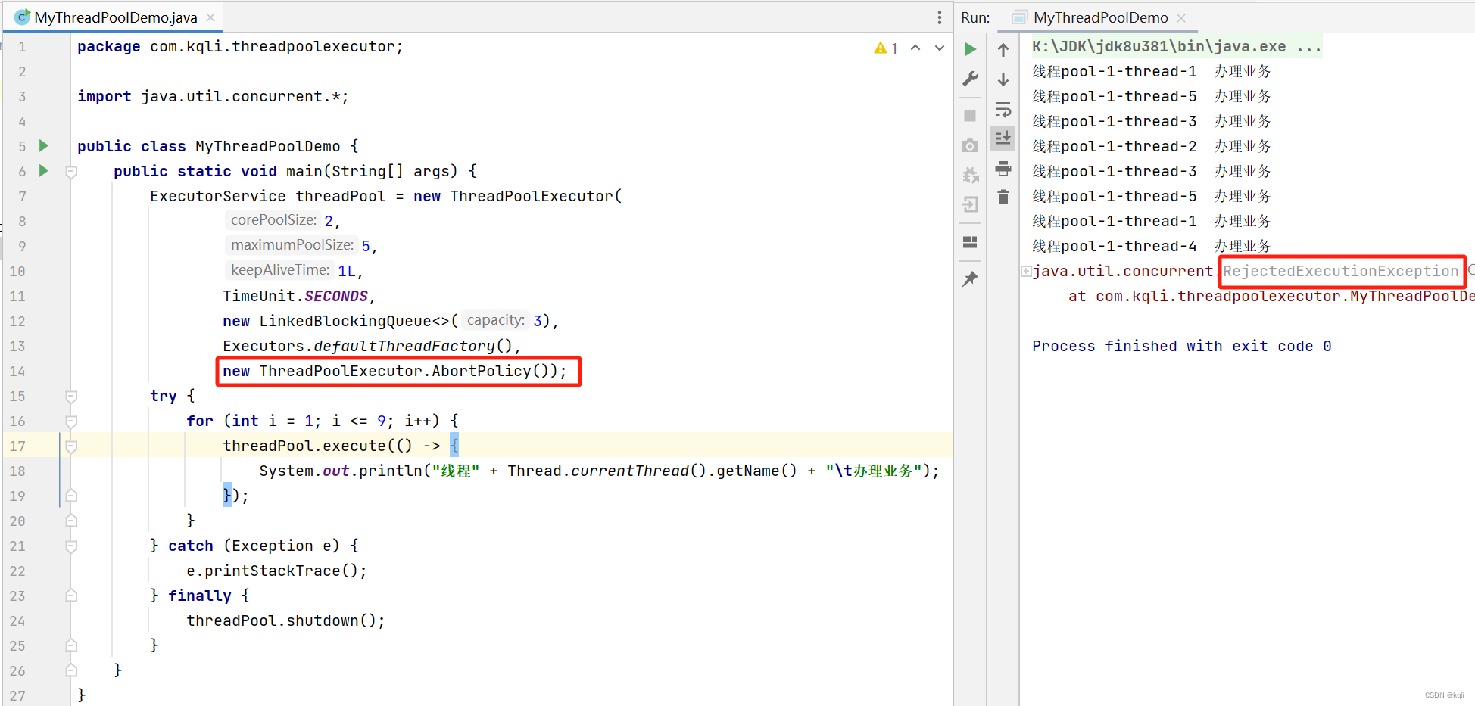Toggle soft-wrap in the console output

click(x=1003, y=109)
